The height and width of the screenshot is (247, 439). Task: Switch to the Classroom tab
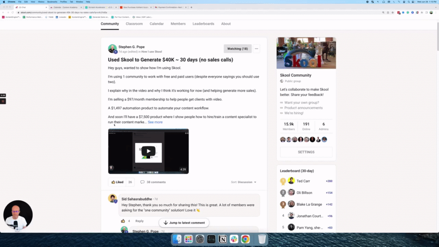pyautogui.click(x=134, y=24)
